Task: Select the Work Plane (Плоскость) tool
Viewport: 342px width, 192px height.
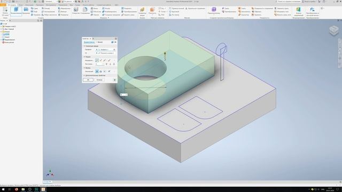Action: [152, 11]
